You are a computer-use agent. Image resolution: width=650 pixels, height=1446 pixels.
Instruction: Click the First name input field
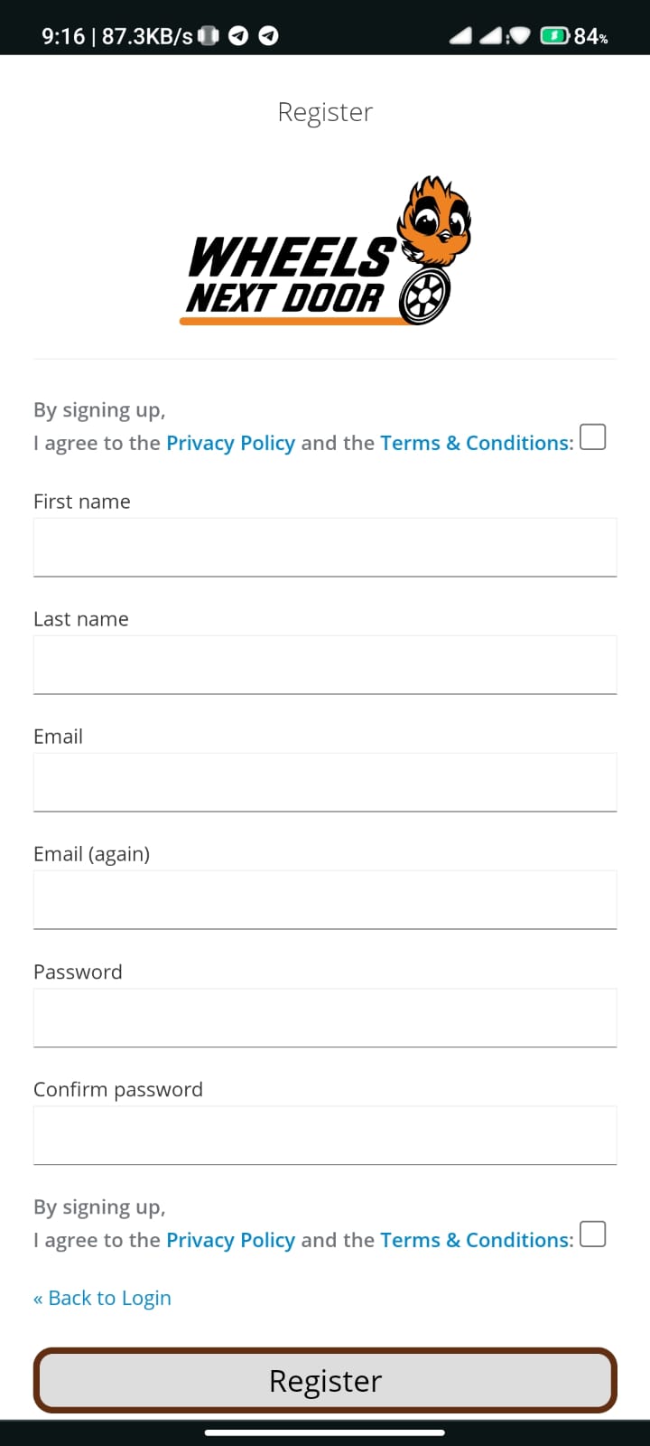325,547
